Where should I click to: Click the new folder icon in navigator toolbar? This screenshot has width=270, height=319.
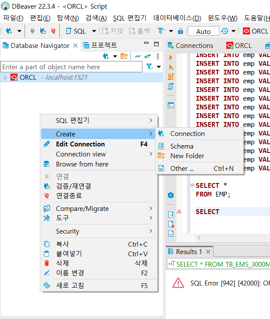(124, 56)
